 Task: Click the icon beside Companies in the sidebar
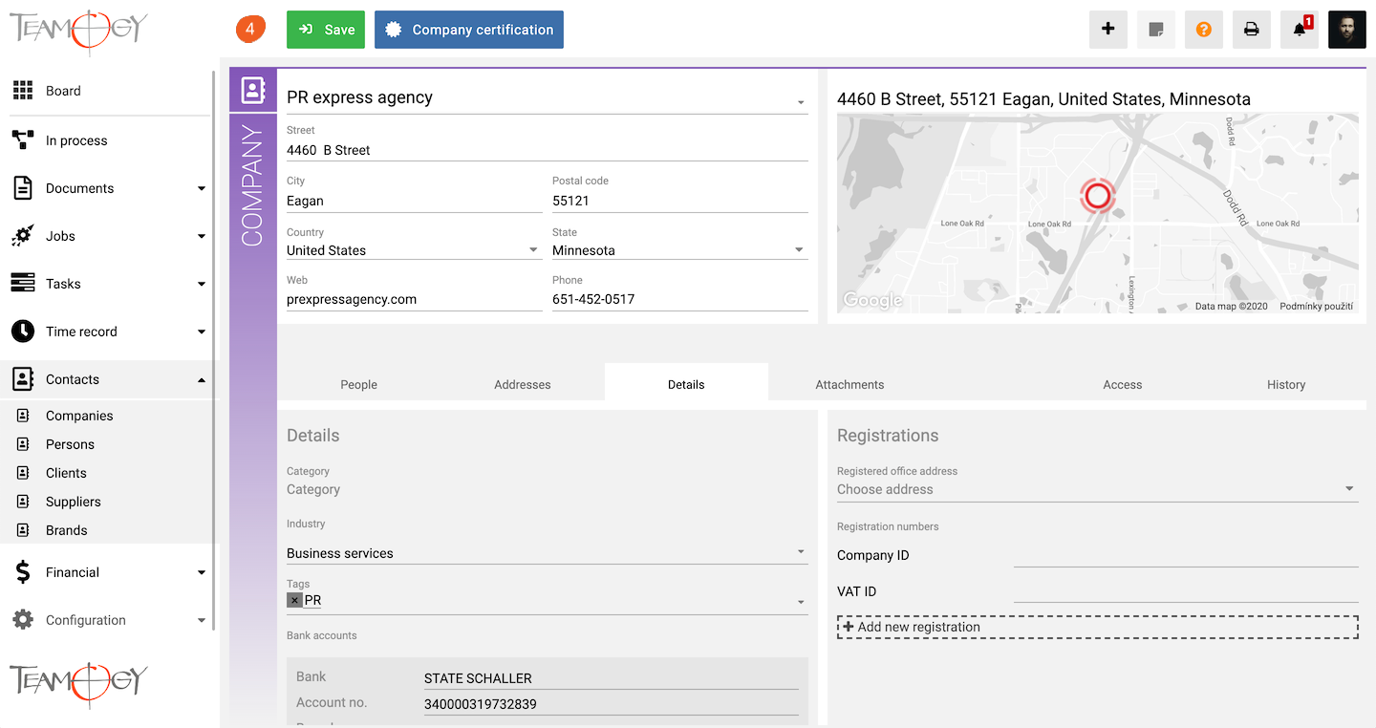coord(24,416)
